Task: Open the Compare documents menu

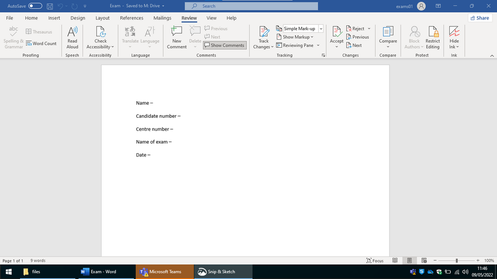Action: coord(388,38)
